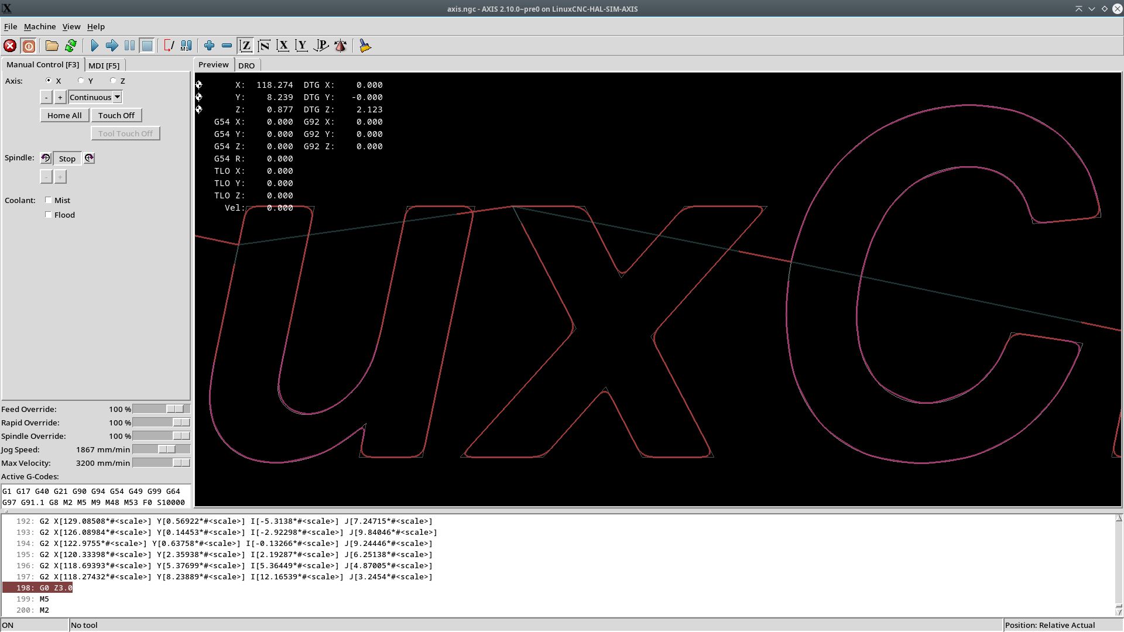Open a G-code file via folder icon
Screen dimensions: 1124x632
tap(52, 46)
